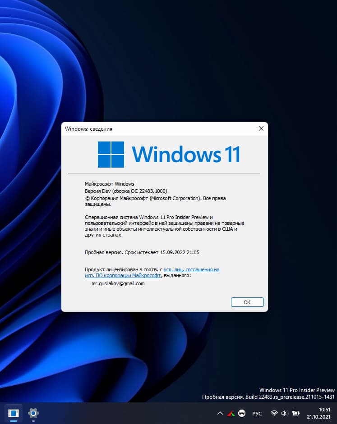Click desktop watermark 'Windows 11 Pro Insider Preview'
This screenshot has height=424, width=337.
(297, 390)
